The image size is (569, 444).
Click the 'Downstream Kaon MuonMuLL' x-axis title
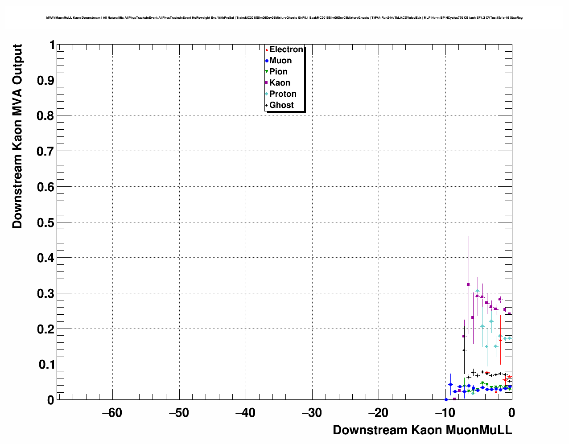click(x=422, y=430)
